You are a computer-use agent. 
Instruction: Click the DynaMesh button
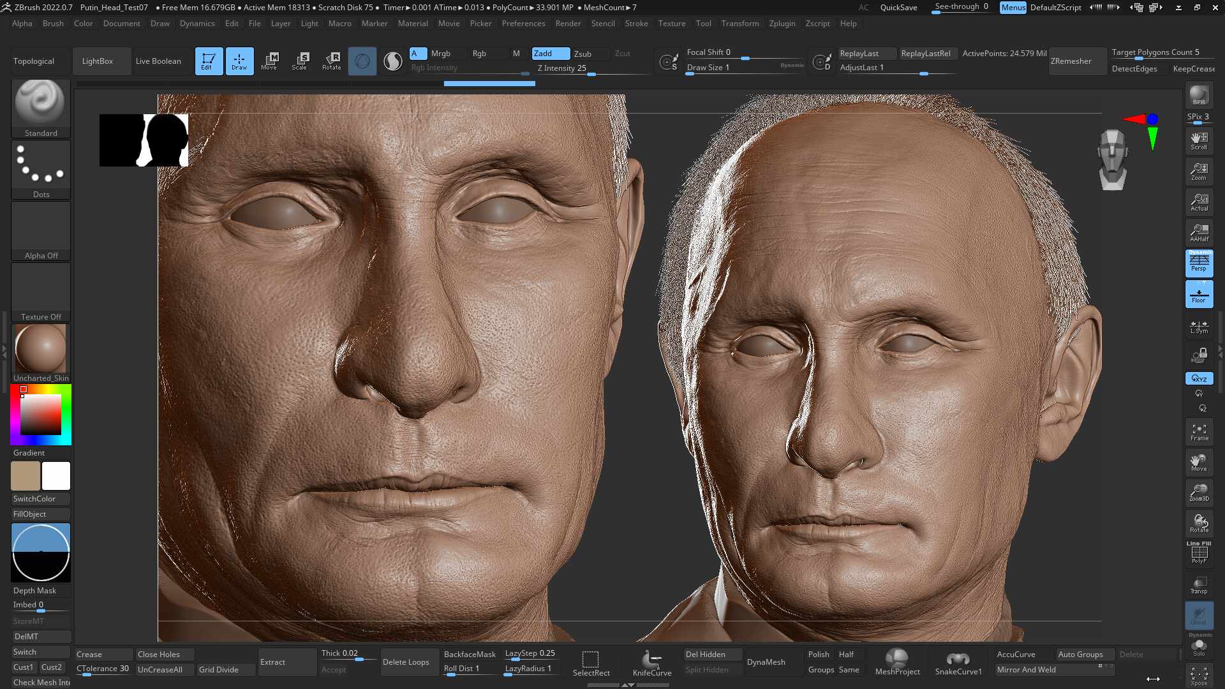(x=766, y=662)
